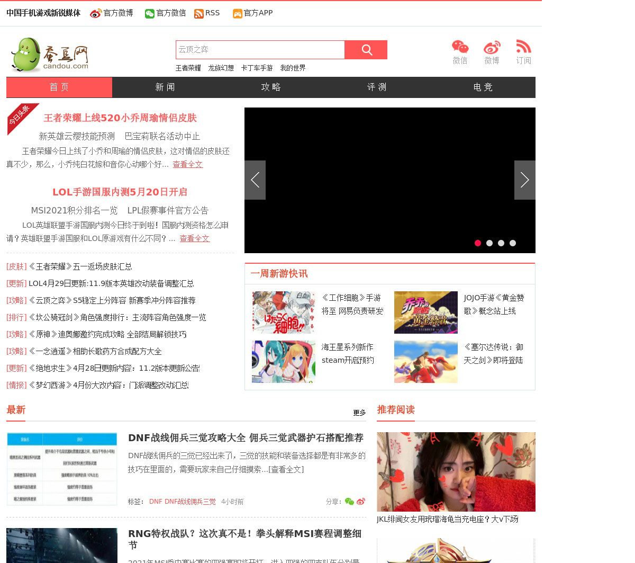Click the RSS feed icon in top bar
This screenshot has height=563, width=635.
(x=199, y=13)
